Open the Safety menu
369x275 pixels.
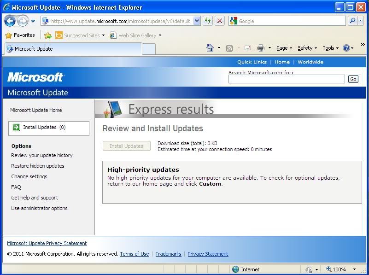coord(307,48)
